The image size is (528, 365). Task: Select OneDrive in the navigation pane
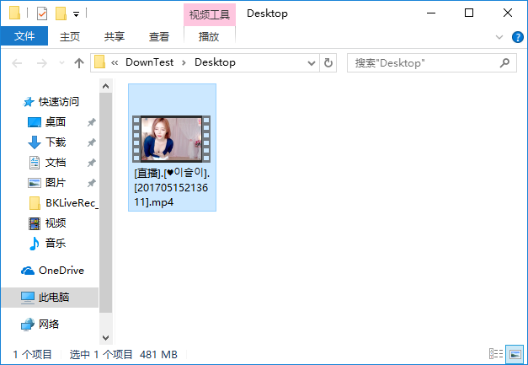[x=61, y=271]
